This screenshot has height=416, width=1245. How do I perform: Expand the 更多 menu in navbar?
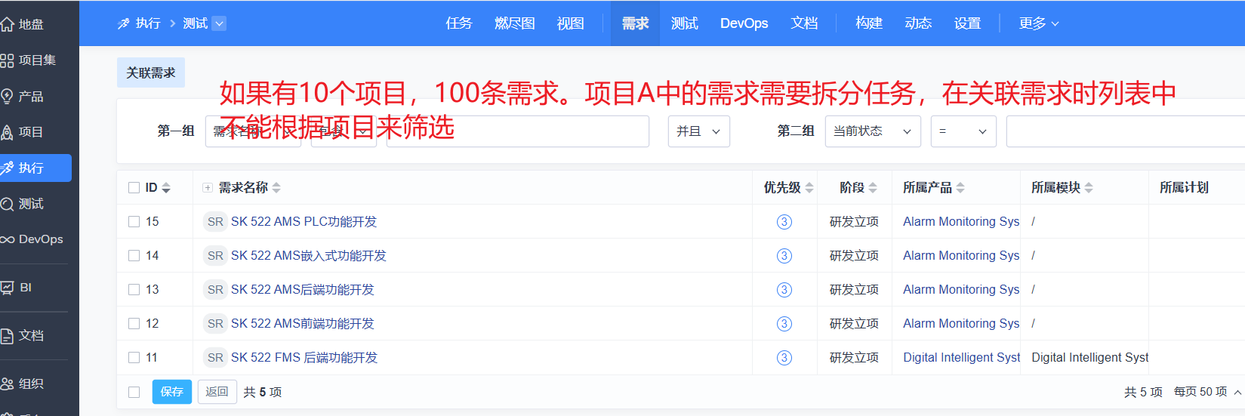(x=1039, y=23)
